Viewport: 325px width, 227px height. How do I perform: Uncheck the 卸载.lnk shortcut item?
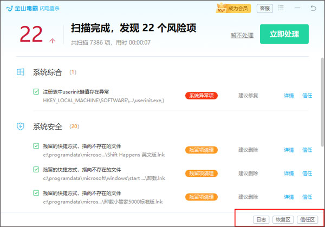tap(36, 170)
